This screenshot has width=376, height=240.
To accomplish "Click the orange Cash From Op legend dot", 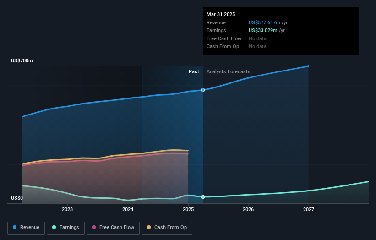I will coord(149,227).
